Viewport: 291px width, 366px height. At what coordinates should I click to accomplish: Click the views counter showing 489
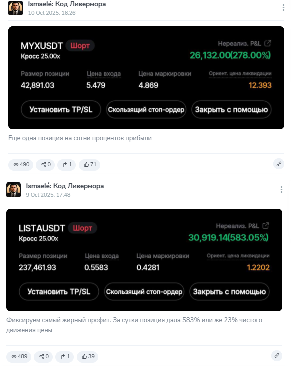coord(19,357)
